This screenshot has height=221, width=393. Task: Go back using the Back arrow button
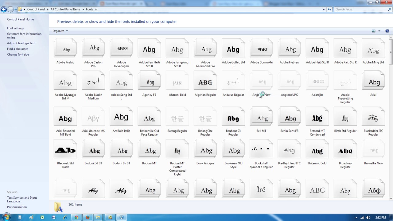[4, 9]
